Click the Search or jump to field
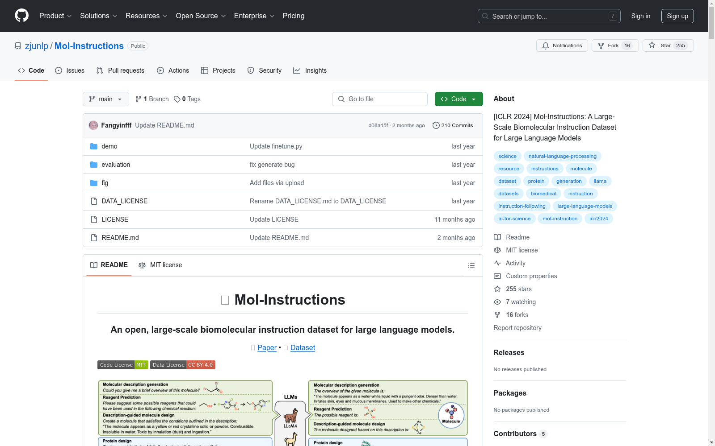The height and width of the screenshot is (446, 715). (549, 16)
